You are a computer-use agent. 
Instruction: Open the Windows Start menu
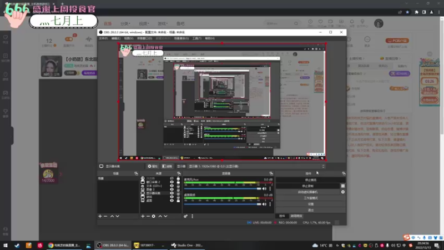pos(6,245)
